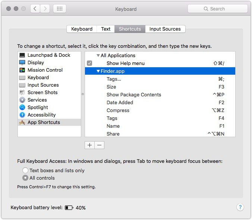Select the Show Package Contents row
Viewport: 252px width, 220px height.
point(160,94)
